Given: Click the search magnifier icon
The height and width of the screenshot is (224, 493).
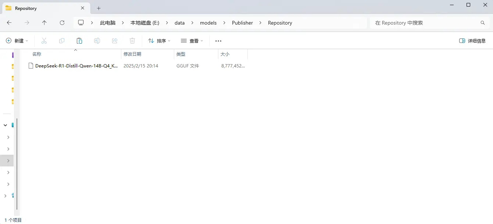Looking at the screenshot, I should (x=483, y=23).
